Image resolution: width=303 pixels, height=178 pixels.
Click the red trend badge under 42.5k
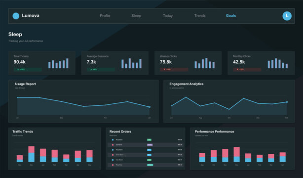pos(247,69)
